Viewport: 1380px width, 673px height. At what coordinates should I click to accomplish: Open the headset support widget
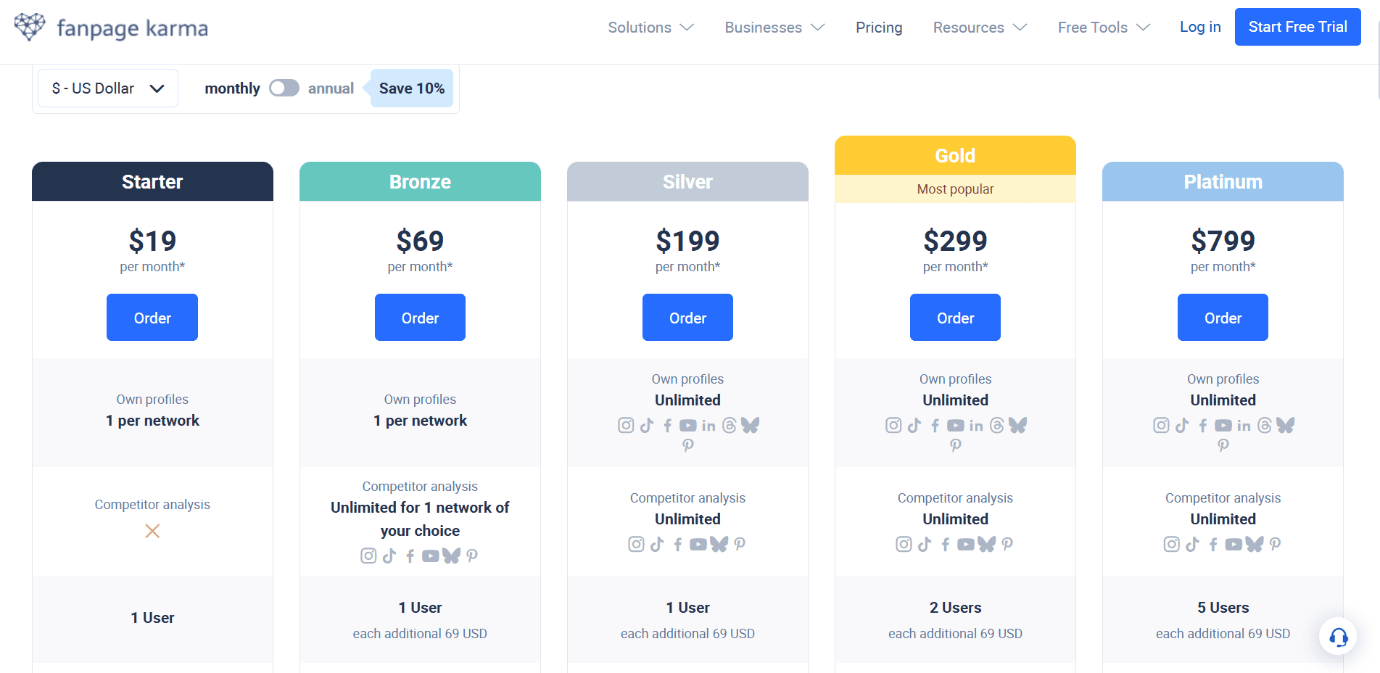1338,636
